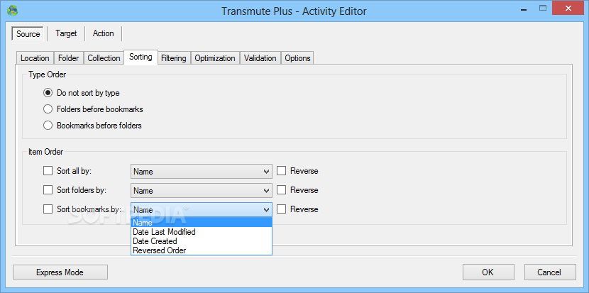589x293 pixels.
Task: Pick 'Date Last Modified' from dropdown list
Action: (202, 232)
